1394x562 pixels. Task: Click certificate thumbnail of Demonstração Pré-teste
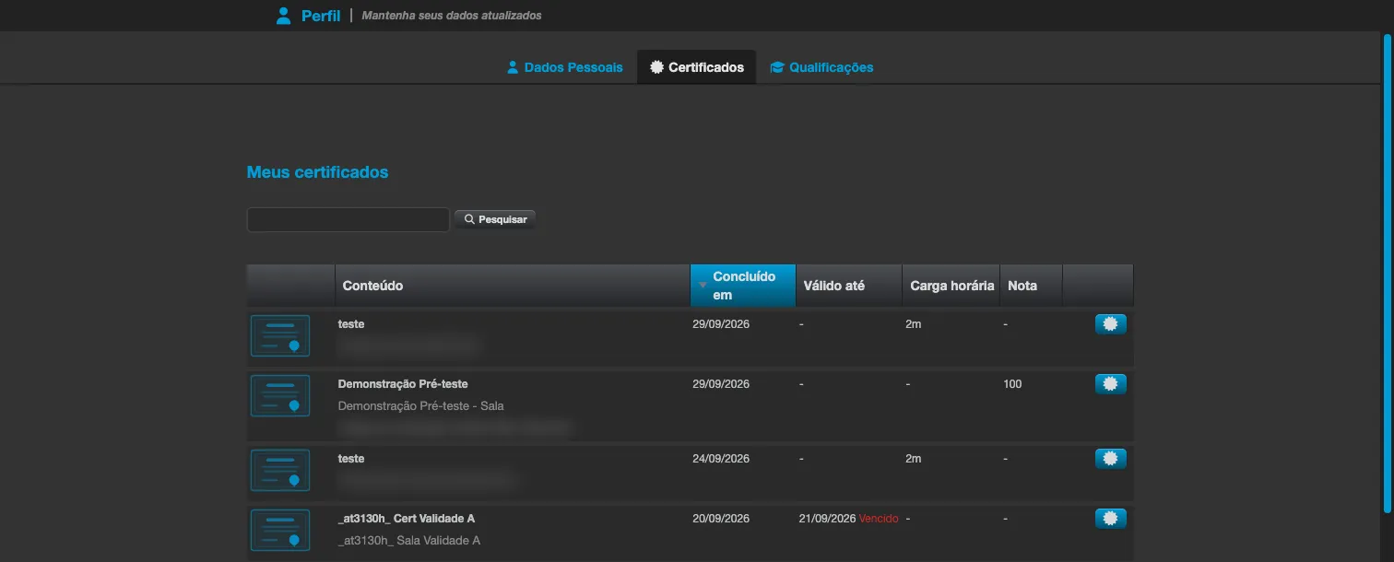pos(280,395)
